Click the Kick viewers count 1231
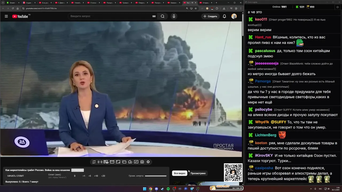The height and width of the screenshot is (192, 342). [300, 7]
